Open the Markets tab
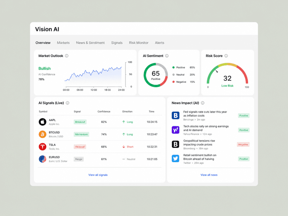Screen dimensions: 288x216 click(x=63, y=43)
